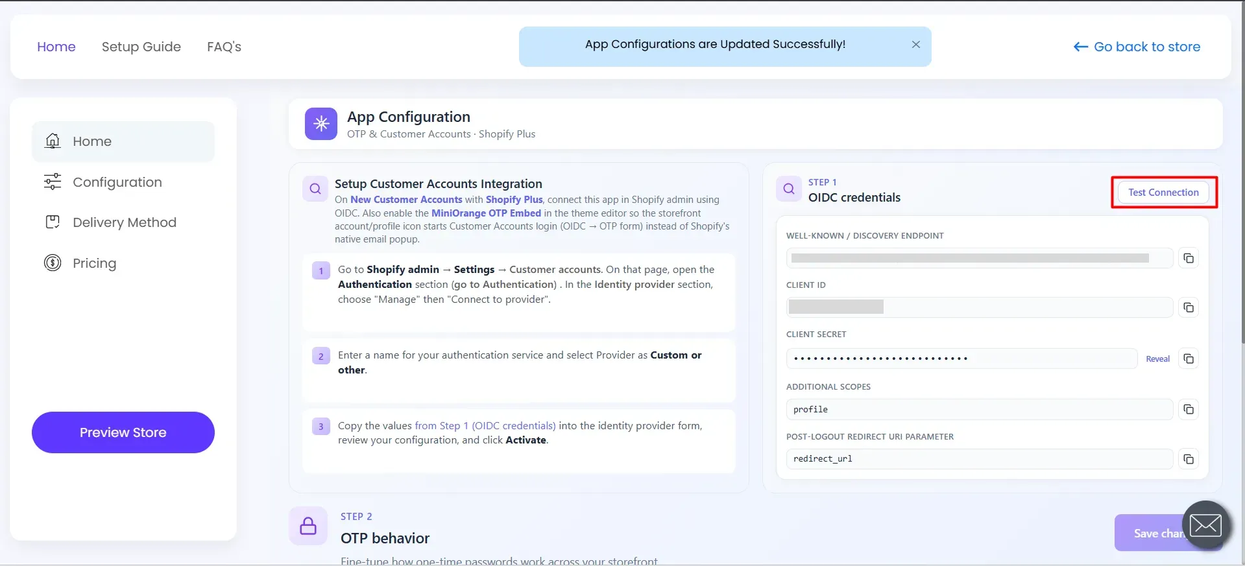Dismiss the success notification banner
The width and height of the screenshot is (1245, 566).
click(916, 44)
